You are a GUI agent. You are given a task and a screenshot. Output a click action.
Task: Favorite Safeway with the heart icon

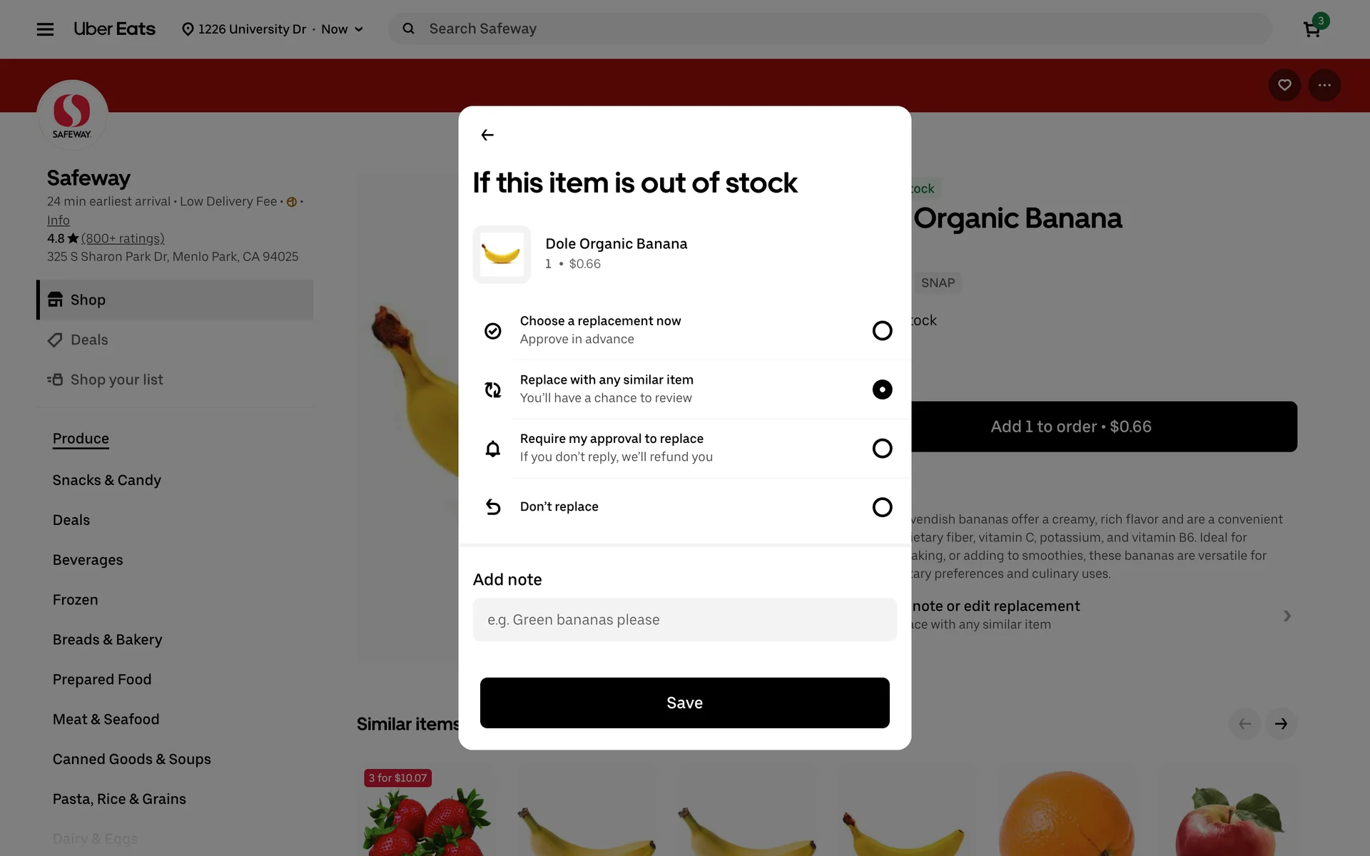coord(1284,86)
